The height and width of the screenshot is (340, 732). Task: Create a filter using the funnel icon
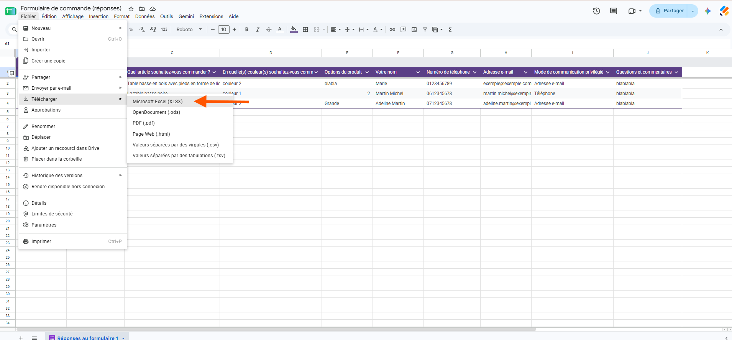pyautogui.click(x=425, y=30)
